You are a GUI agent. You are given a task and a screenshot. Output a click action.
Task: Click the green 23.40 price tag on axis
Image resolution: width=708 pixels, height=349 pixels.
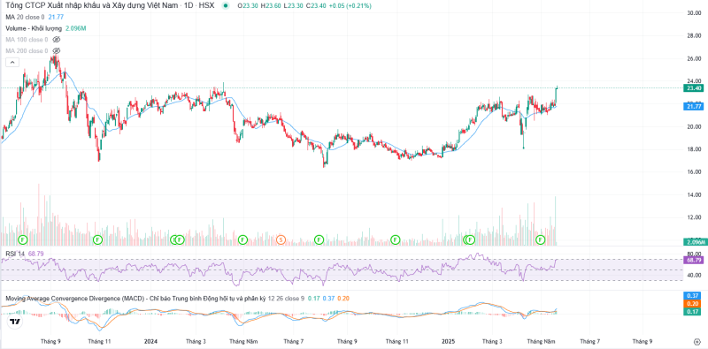(694, 88)
